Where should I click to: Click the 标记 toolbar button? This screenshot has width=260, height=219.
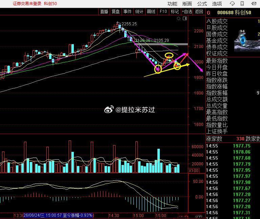175,11
